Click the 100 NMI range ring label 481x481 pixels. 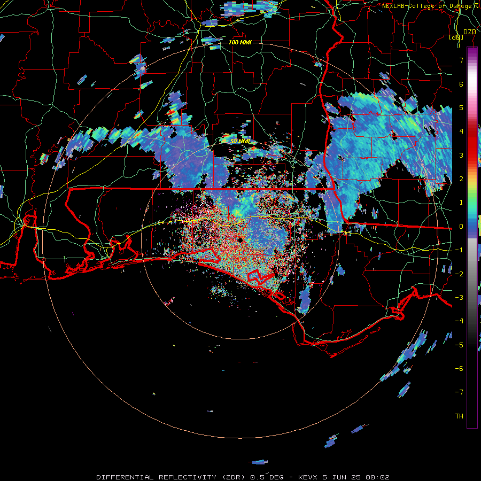click(240, 42)
